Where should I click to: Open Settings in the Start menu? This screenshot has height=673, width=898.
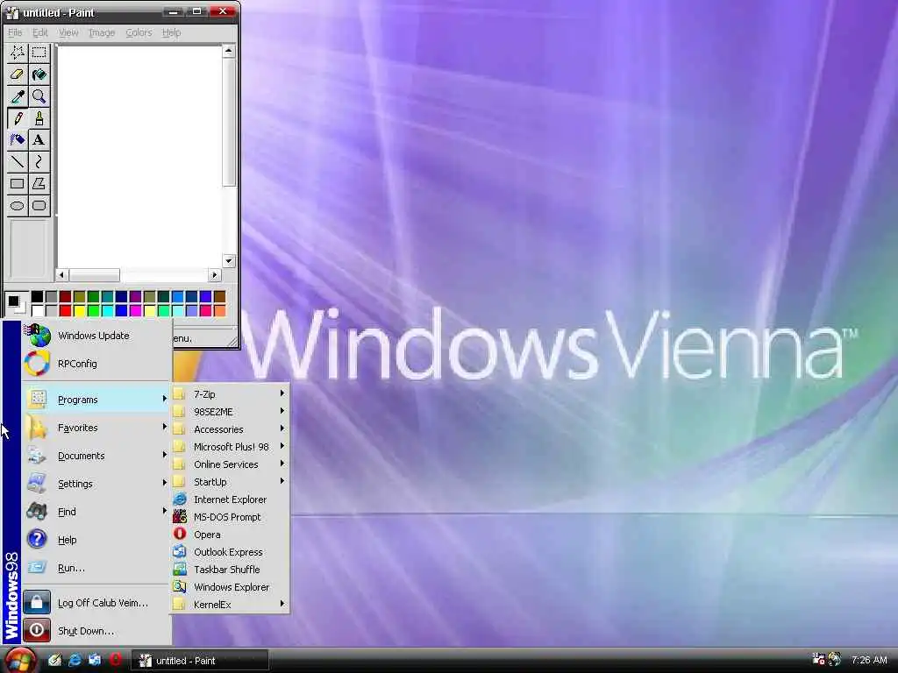[x=96, y=484]
